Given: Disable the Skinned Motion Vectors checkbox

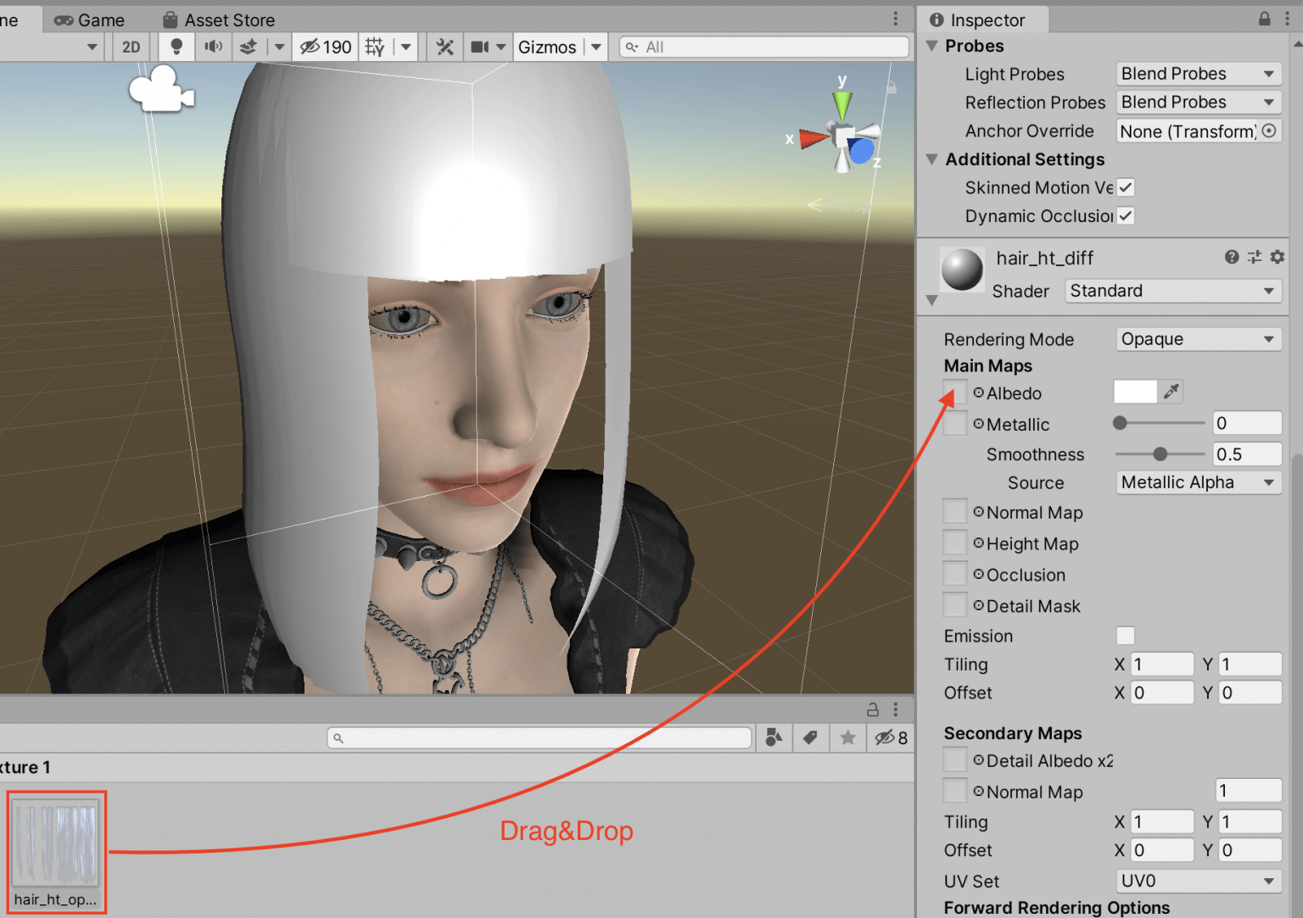Looking at the screenshot, I should coord(1126,187).
